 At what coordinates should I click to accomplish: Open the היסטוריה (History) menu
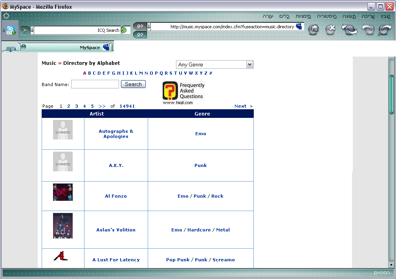click(x=327, y=16)
